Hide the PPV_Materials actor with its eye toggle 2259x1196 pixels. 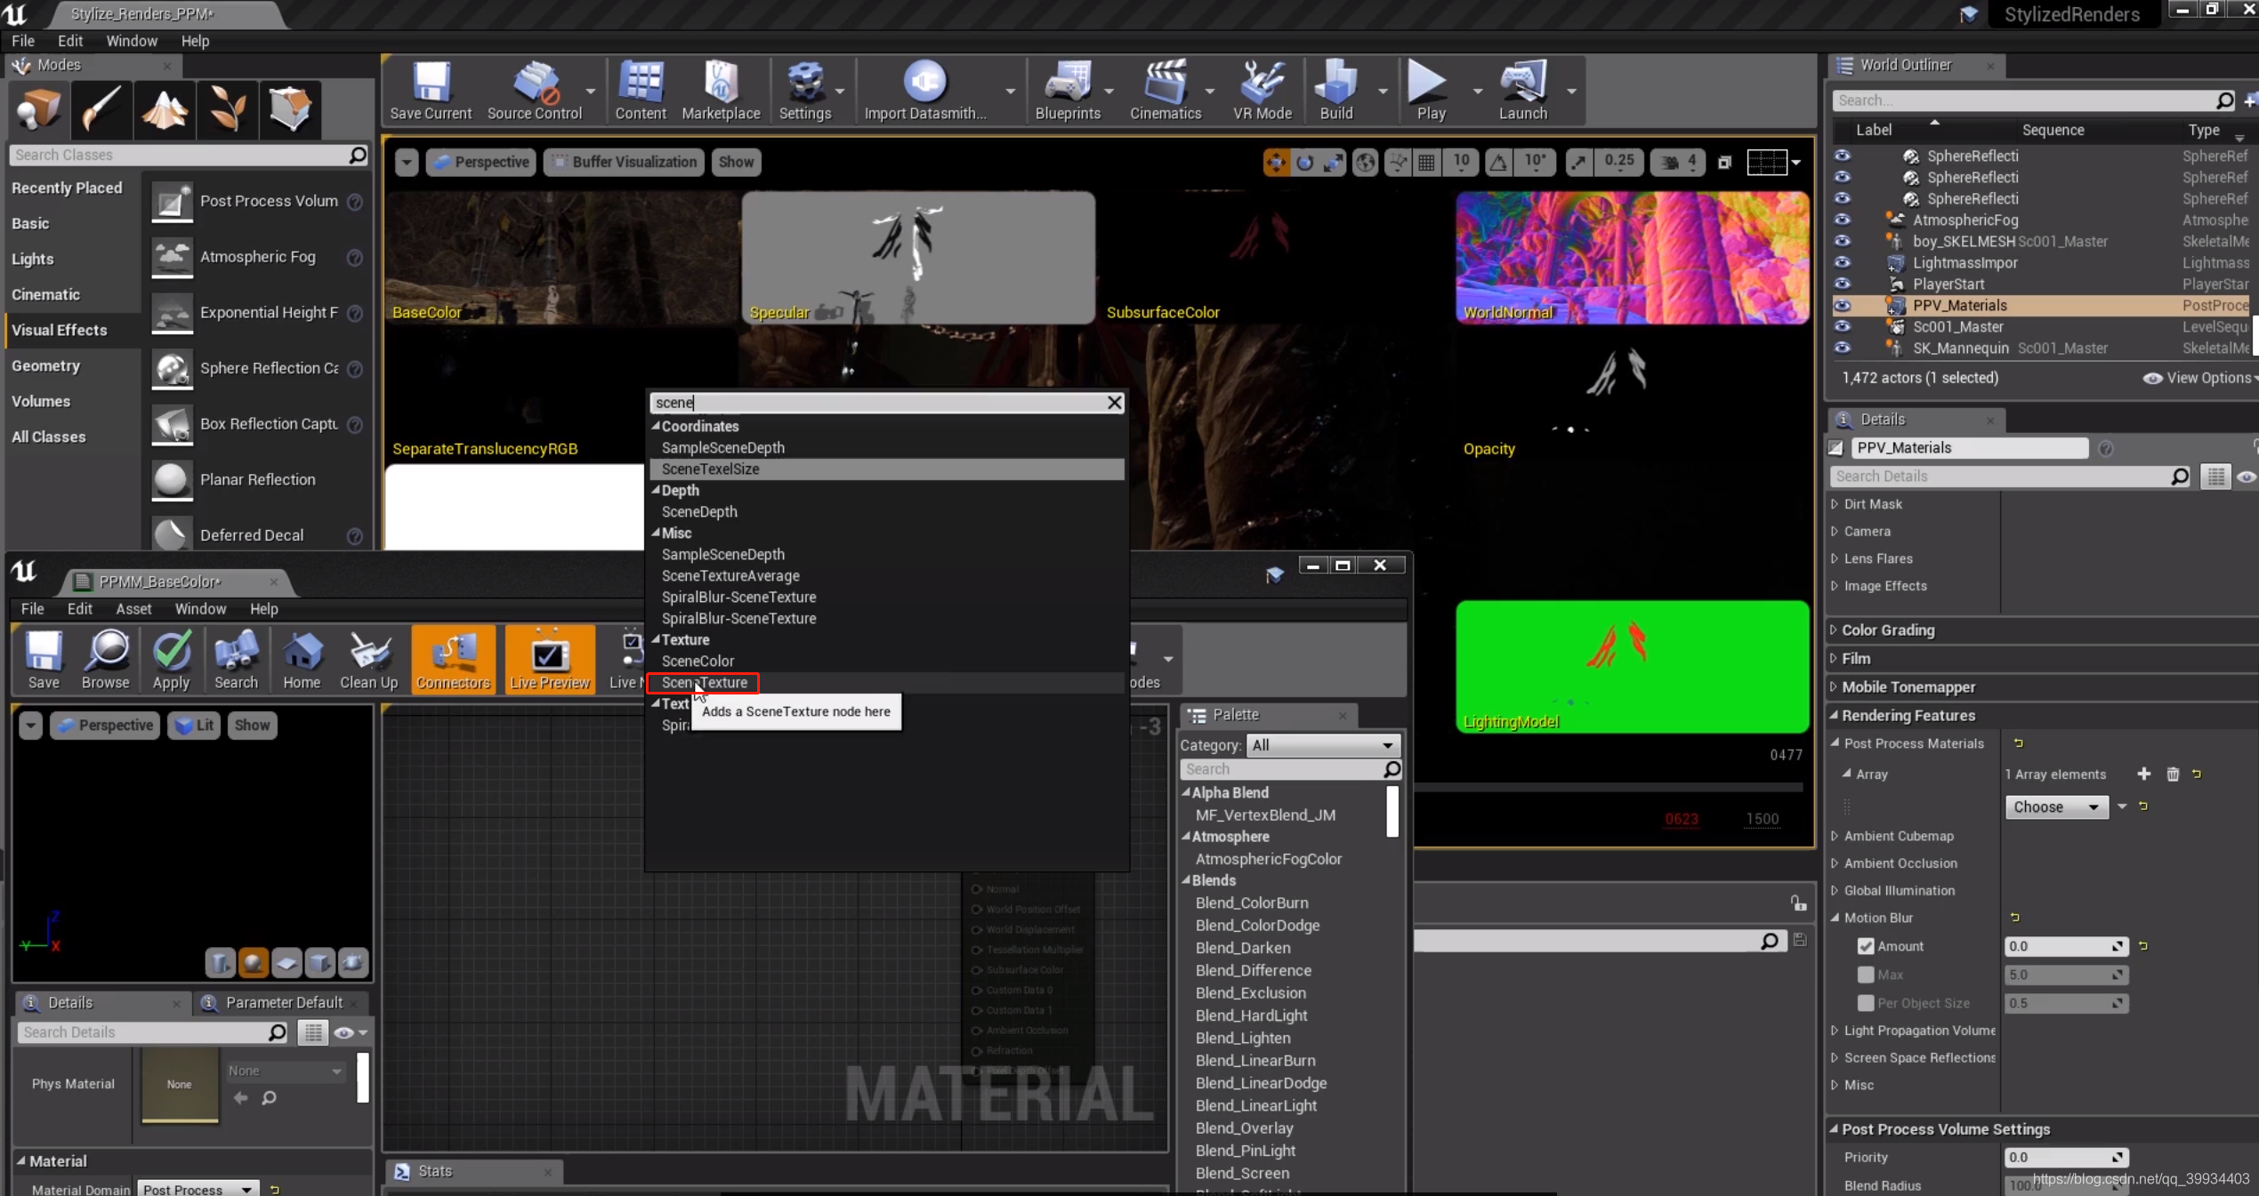click(x=1842, y=305)
